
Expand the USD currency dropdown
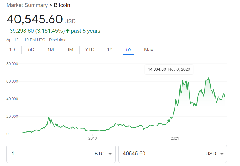click(214, 154)
